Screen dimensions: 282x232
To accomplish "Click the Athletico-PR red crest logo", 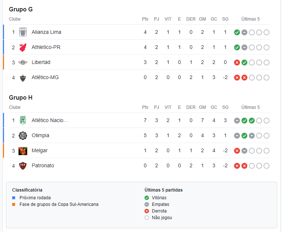I will (23, 47).
